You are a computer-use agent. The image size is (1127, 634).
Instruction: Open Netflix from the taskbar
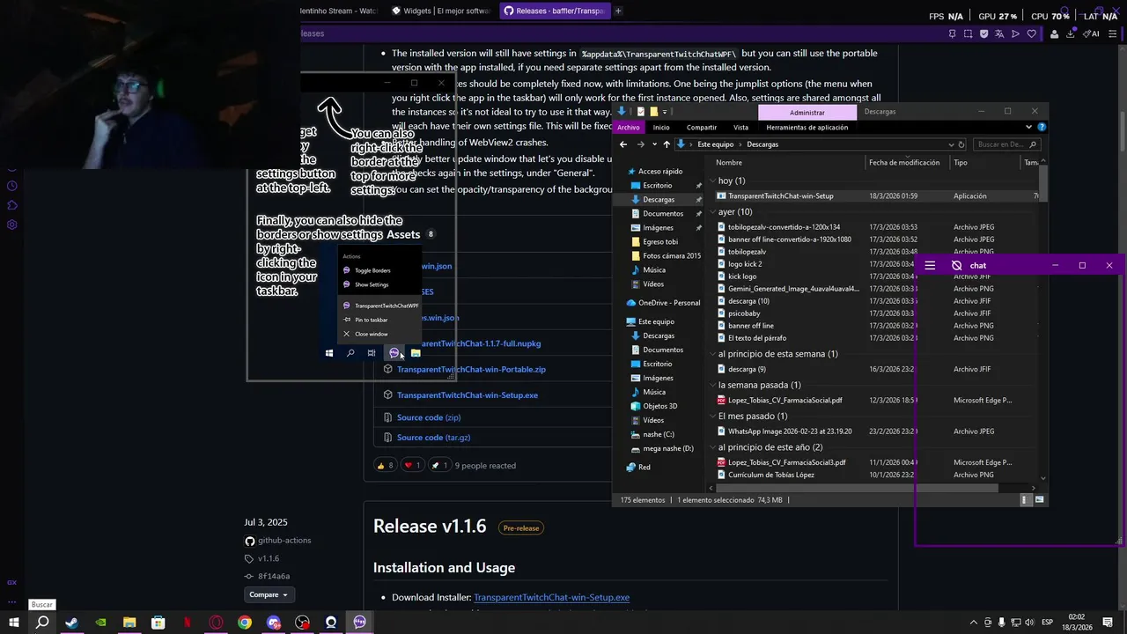187,623
